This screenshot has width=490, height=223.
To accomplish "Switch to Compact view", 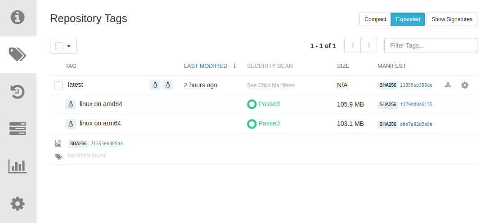I will click(x=375, y=19).
